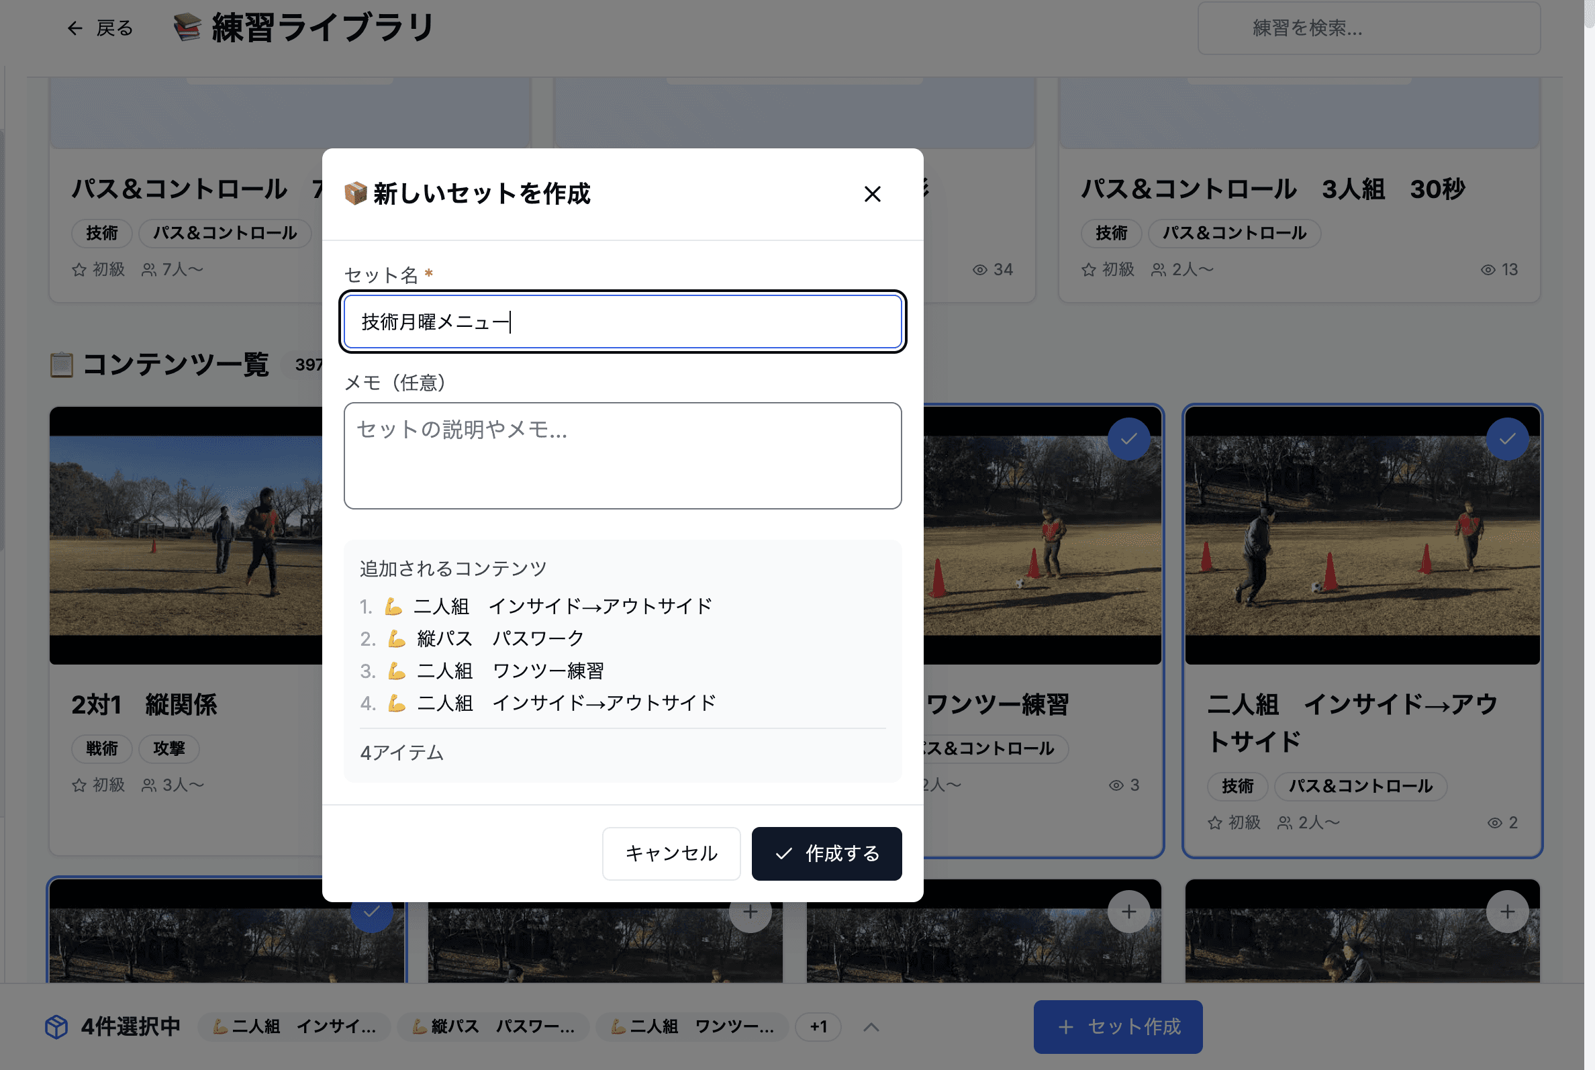This screenshot has height=1070, width=1595.
Task: Add the third bottom-row card with plus icon
Action: click(1128, 912)
